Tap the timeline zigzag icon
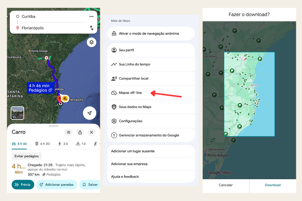Image resolution: width=302 pixels, height=201 pixels. pyautogui.click(x=114, y=64)
